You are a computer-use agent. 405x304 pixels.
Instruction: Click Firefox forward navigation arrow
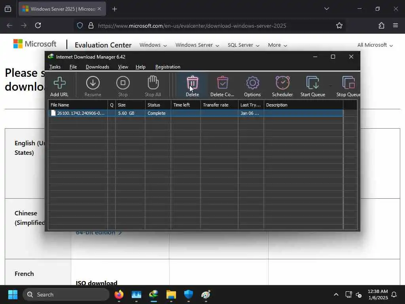point(23,25)
